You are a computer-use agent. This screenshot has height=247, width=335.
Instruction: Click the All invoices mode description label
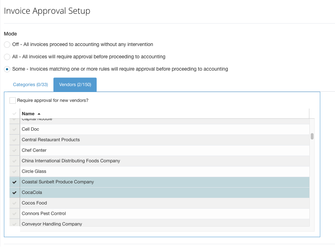pos(89,57)
